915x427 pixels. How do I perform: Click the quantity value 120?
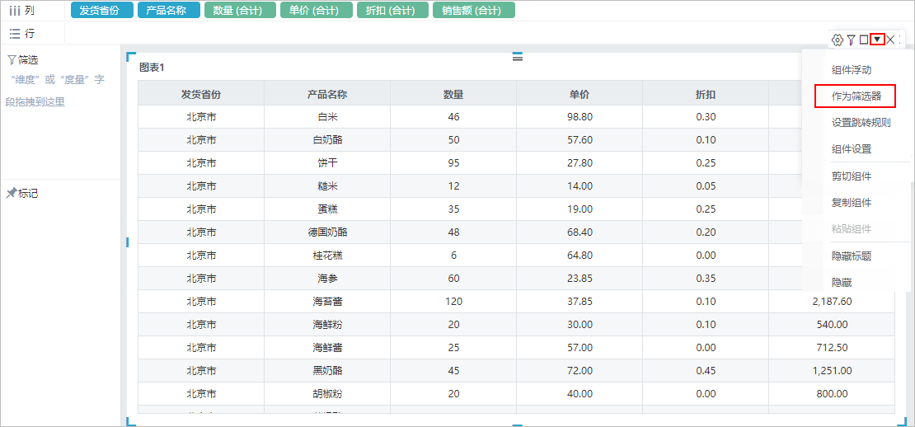pyautogui.click(x=453, y=301)
